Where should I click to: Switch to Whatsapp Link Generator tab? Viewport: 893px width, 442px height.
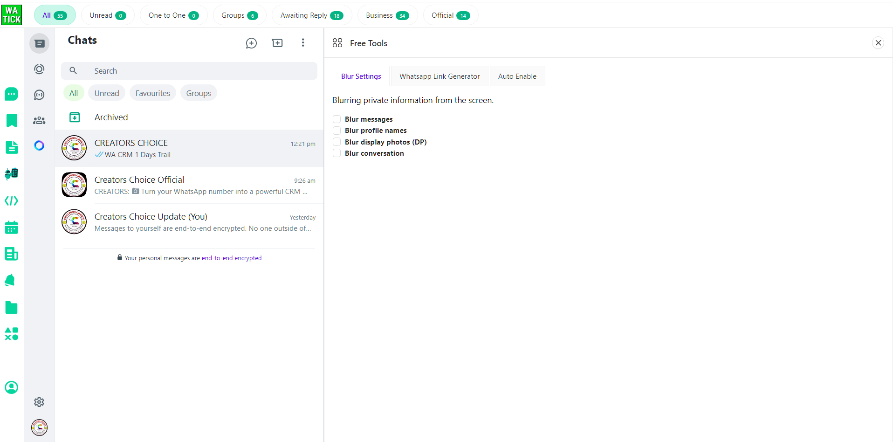tap(440, 76)
